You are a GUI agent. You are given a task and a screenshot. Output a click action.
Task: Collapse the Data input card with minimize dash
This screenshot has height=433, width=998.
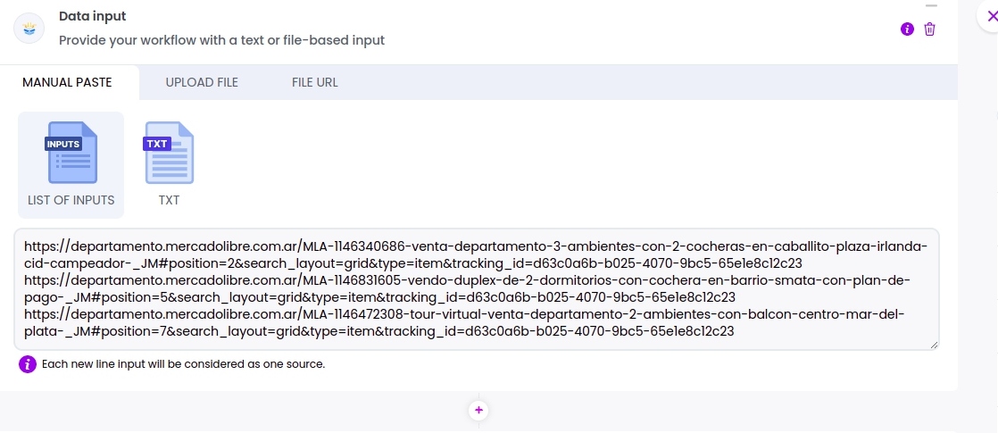(x=931, y=5)
